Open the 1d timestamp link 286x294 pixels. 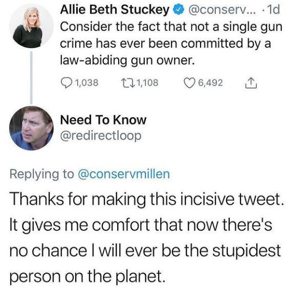coord(273,10)
